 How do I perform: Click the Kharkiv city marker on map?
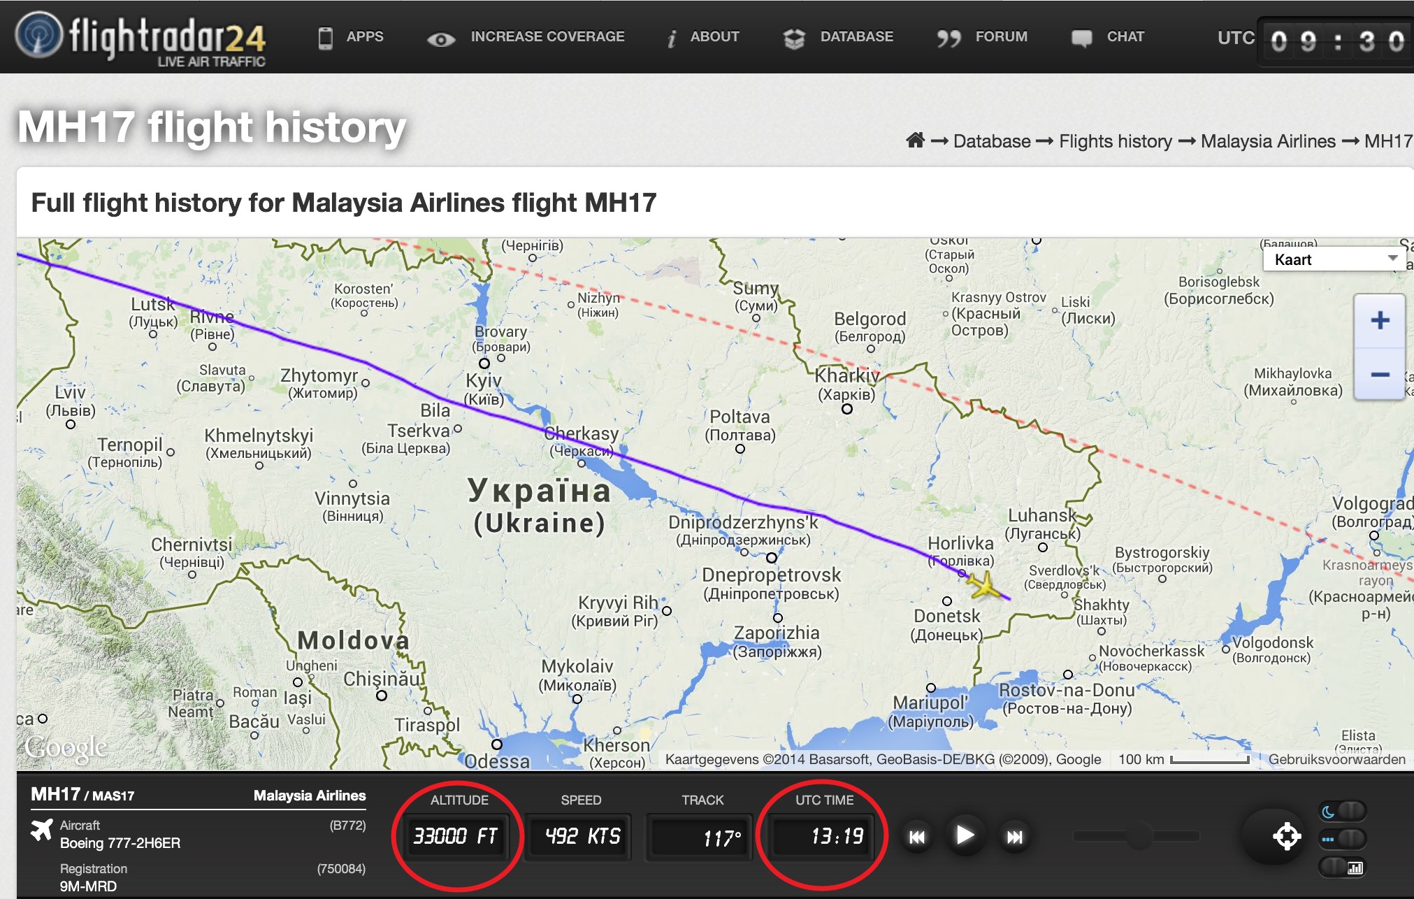click(847, 409)
